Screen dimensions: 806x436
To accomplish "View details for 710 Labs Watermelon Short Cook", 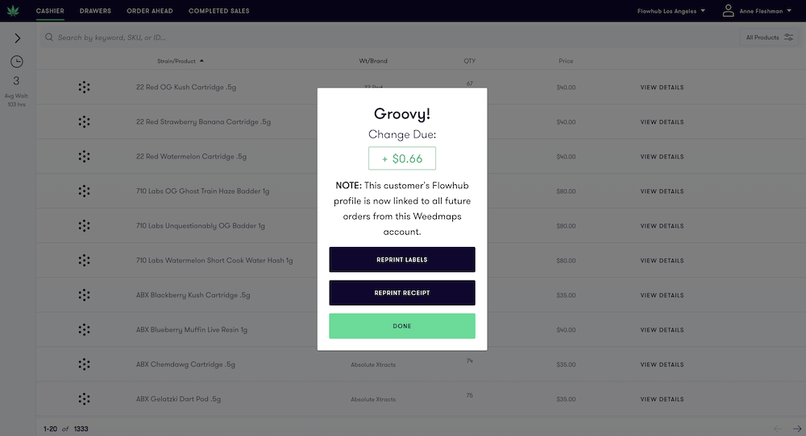I will [662, 261].
